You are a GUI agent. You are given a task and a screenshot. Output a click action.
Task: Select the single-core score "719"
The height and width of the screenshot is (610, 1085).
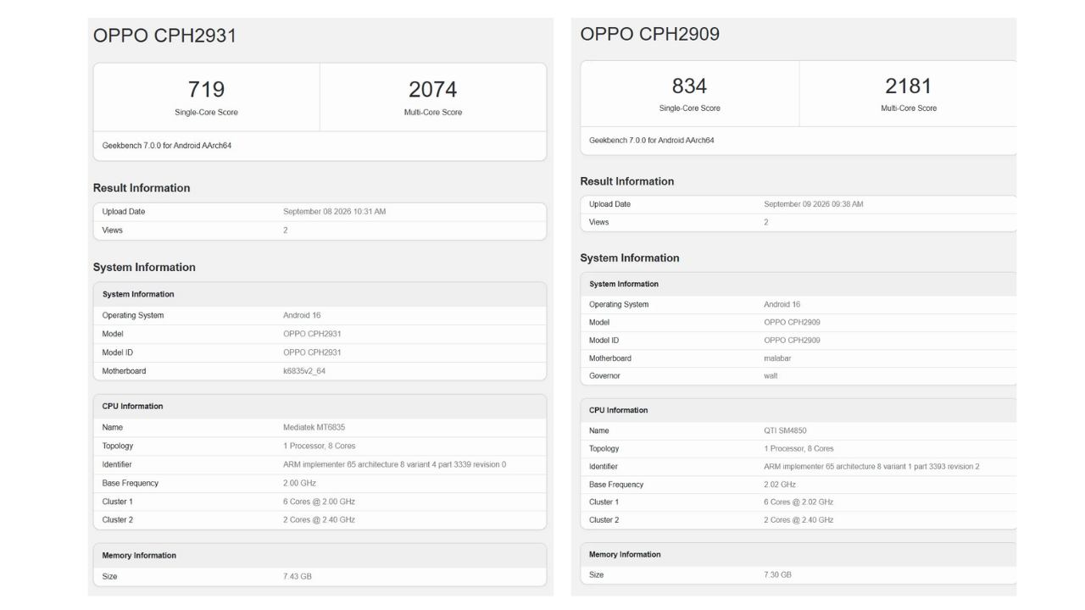[x=206, y=89]
